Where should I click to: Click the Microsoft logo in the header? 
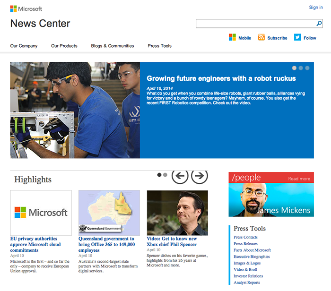point(26,9)
